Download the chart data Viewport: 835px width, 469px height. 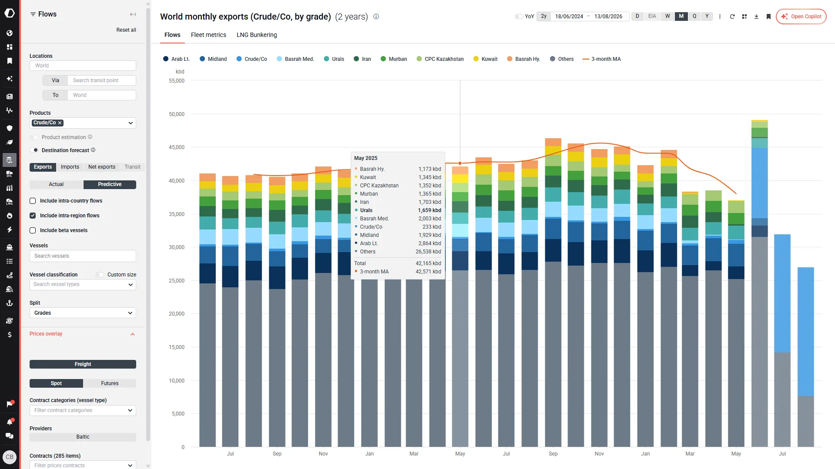pyautogui.click(x=756, y=17)
